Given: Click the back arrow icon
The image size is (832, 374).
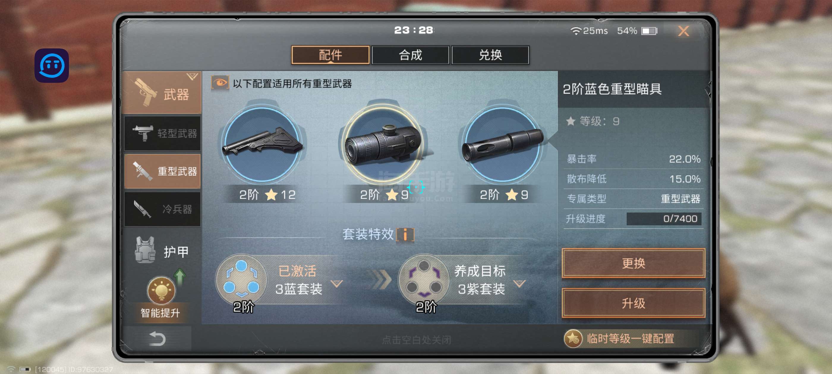Looking at the screenshot, I should [157, 338].
